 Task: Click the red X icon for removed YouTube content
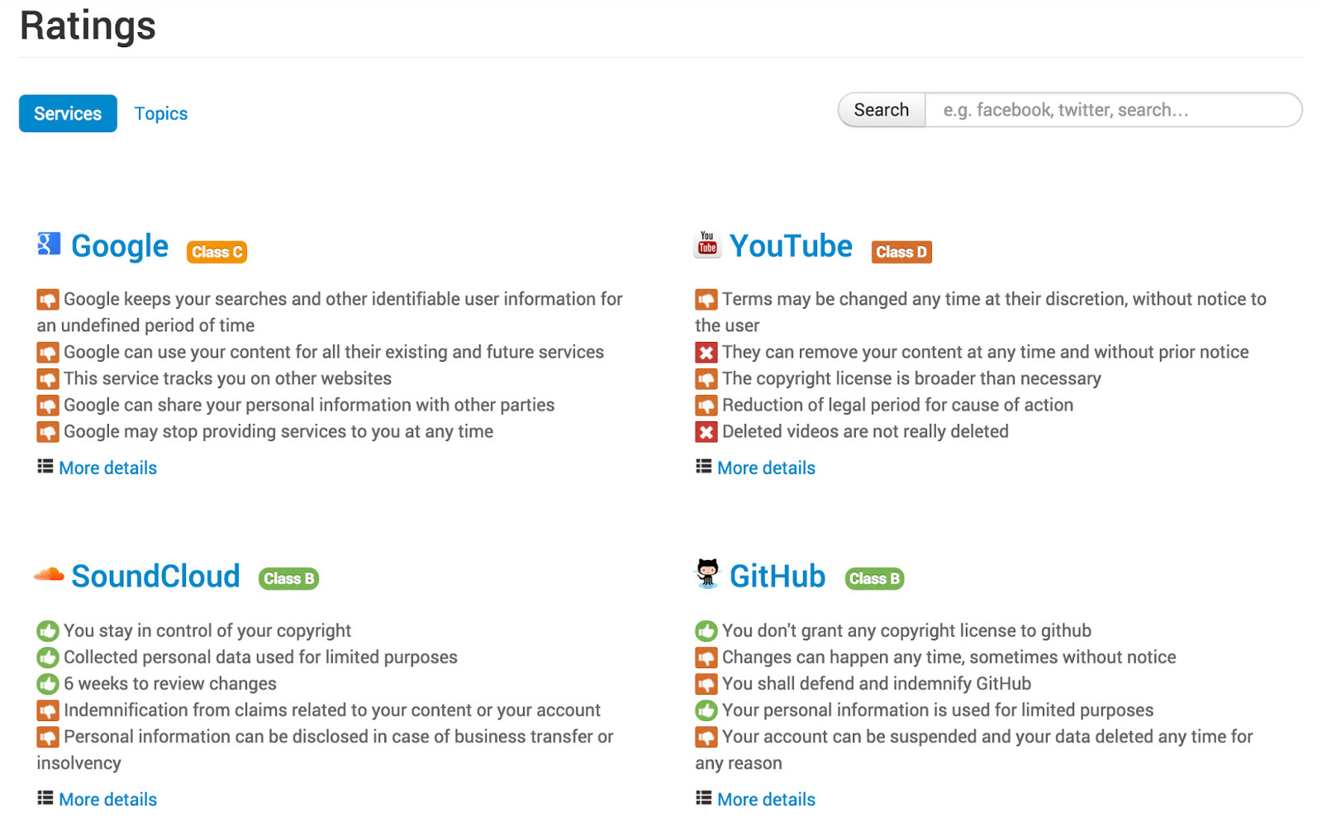pos(706,352)
